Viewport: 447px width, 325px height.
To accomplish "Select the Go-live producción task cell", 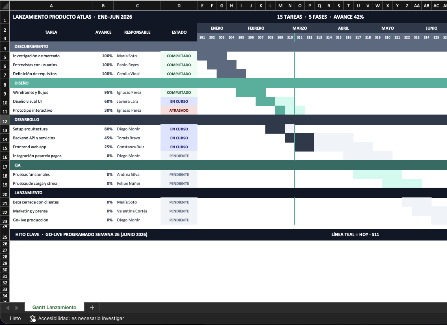I will point(51,220).
